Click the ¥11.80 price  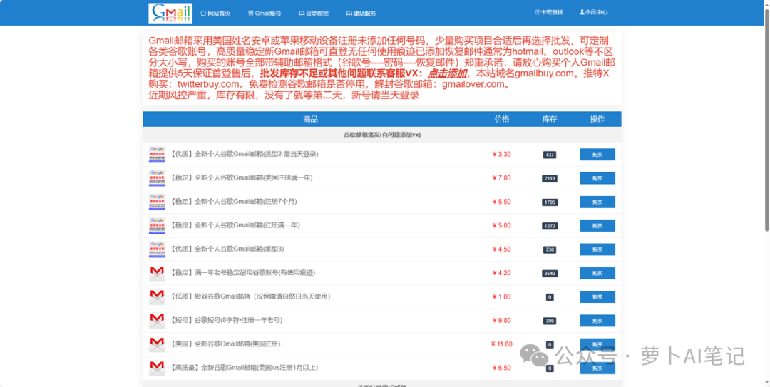click(501, 344)
